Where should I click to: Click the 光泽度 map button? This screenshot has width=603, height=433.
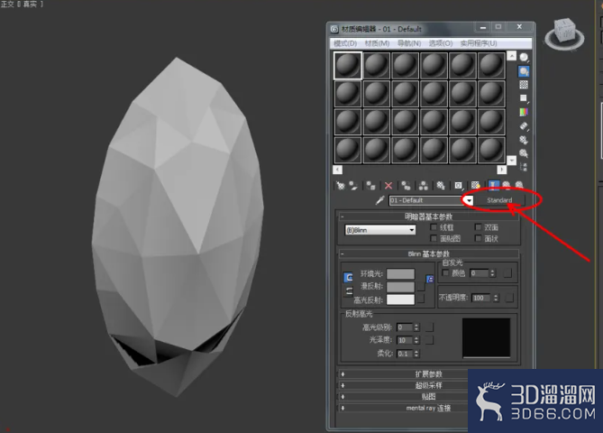[x=430, y=340]
